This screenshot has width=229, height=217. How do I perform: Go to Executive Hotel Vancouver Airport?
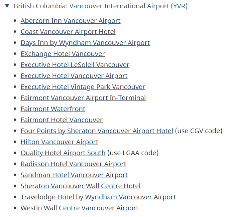[x=74, y=76]
